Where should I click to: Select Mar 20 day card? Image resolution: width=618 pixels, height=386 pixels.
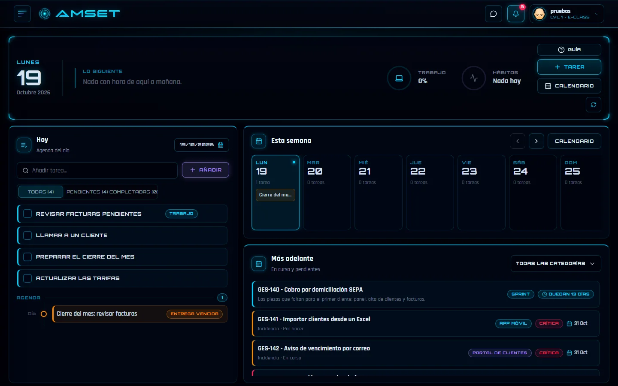point(327,193)
